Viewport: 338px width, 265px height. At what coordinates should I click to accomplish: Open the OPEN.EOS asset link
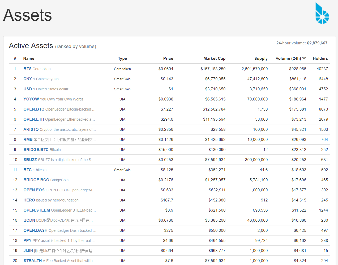34,190
